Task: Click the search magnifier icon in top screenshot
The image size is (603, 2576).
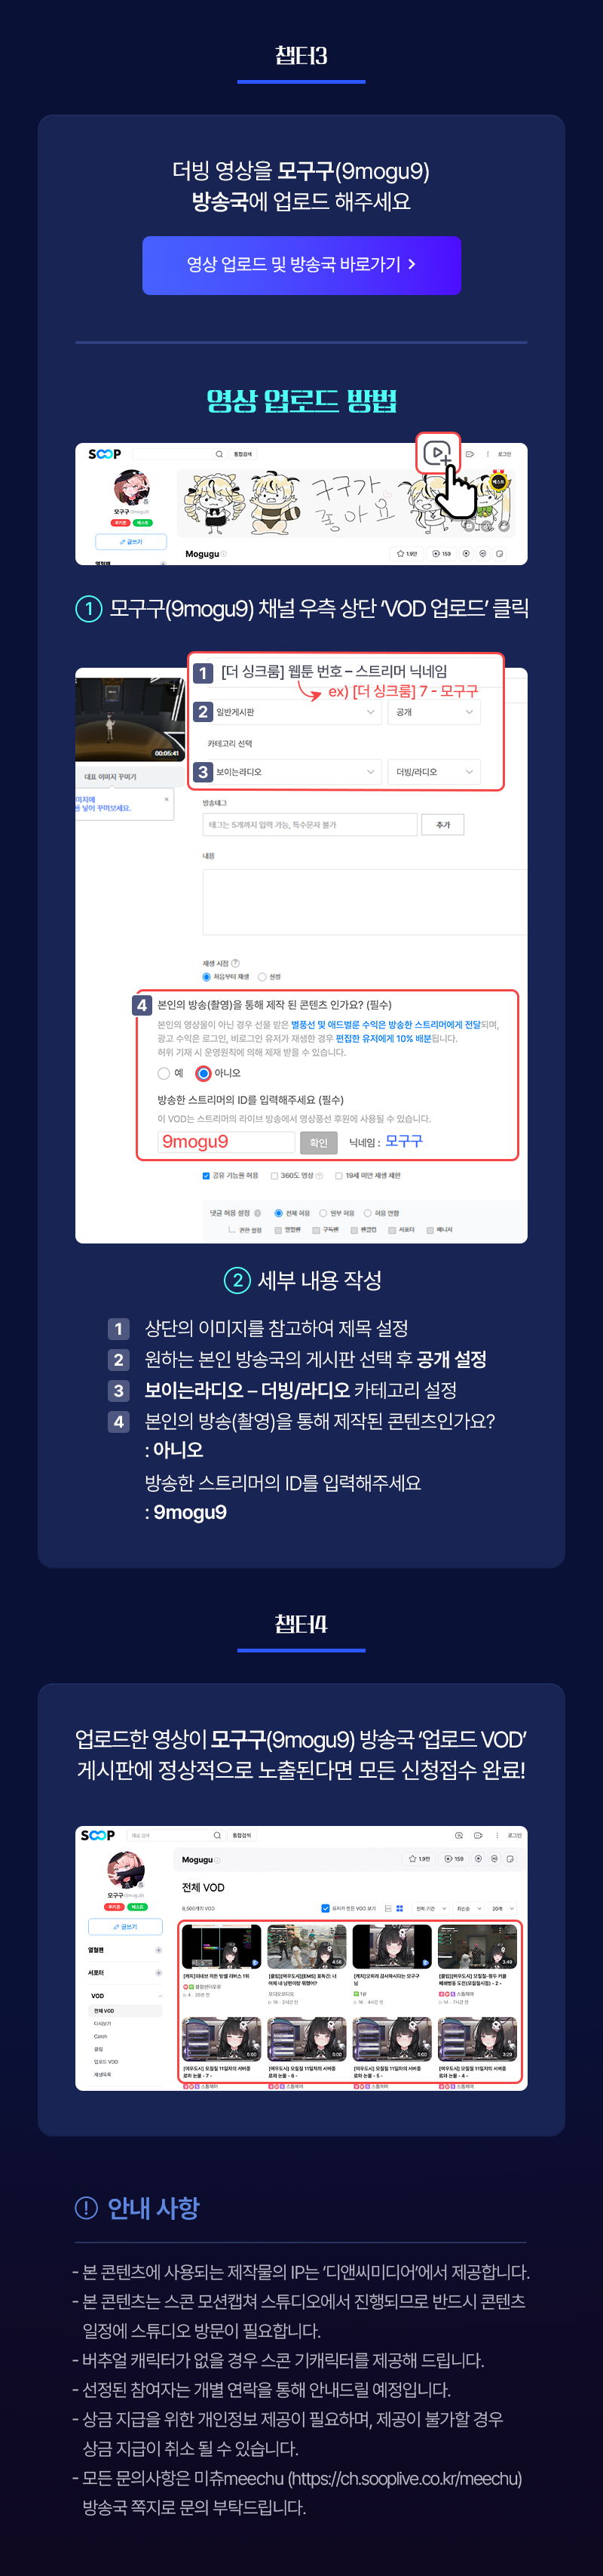Action: tap(219, 454)
